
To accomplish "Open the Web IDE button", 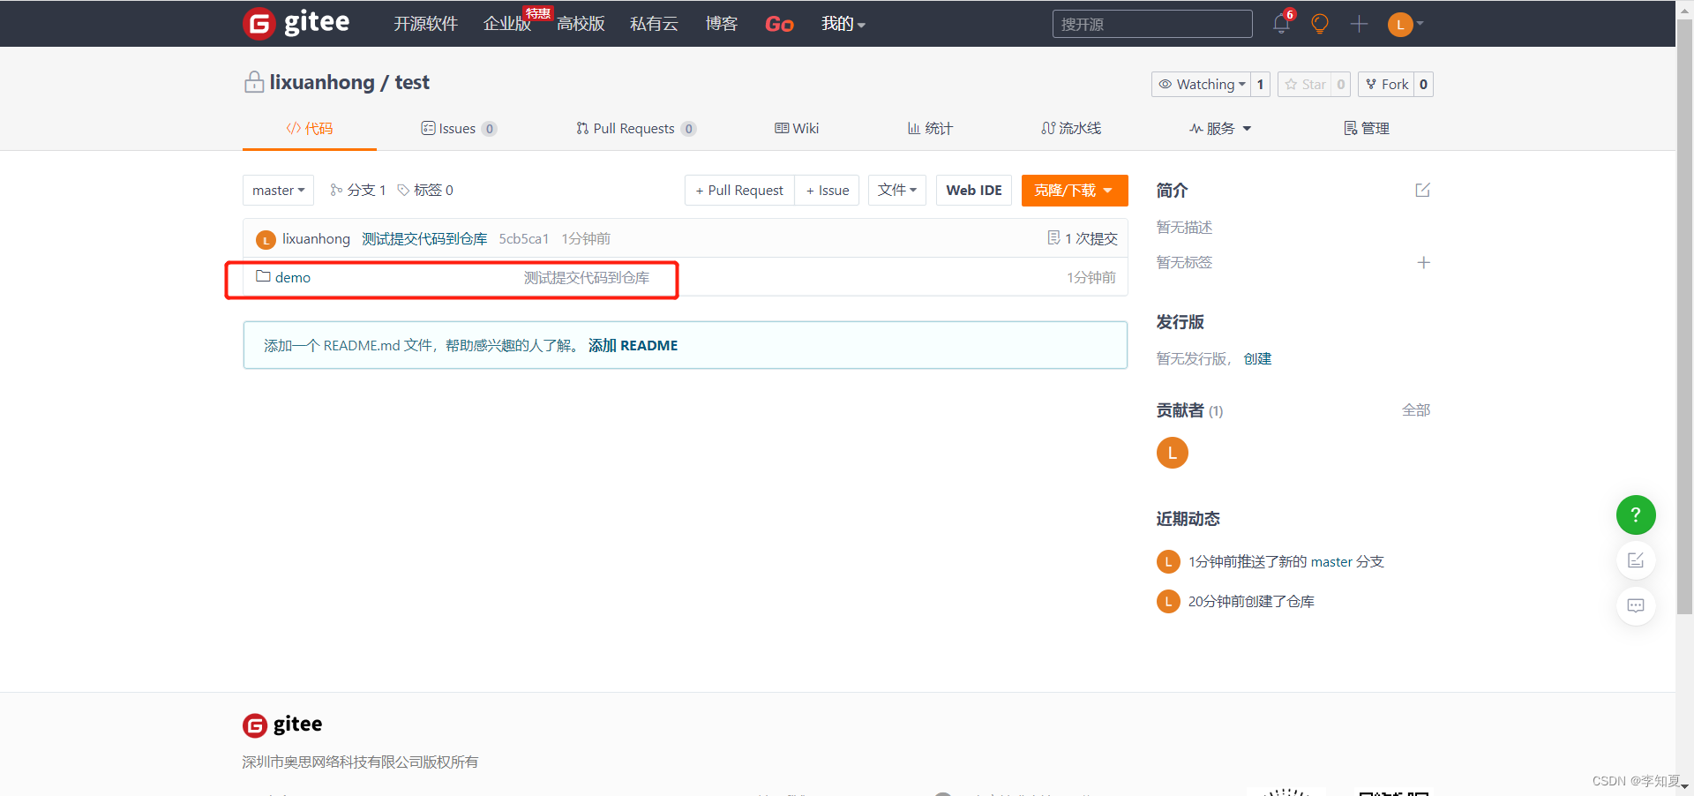I will [974, 190].
